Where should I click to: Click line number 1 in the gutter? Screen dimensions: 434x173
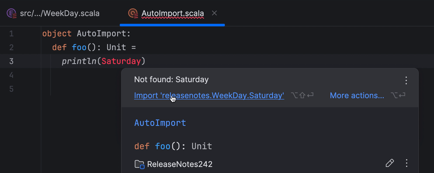tap(11, 34)
